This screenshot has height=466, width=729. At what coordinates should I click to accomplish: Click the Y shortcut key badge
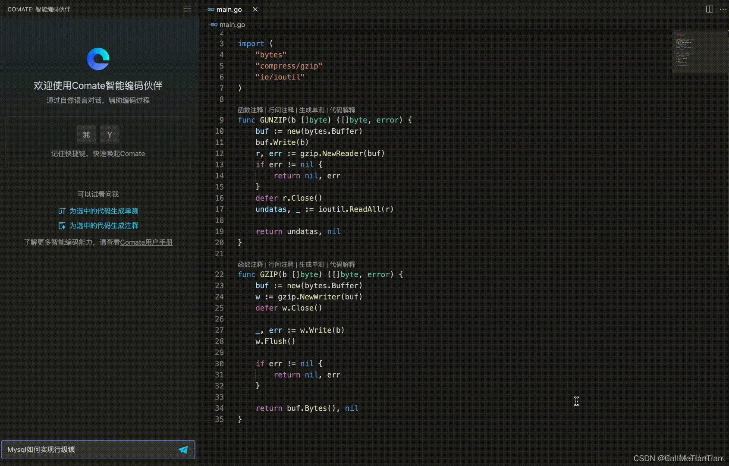click(x=110, y=135)
